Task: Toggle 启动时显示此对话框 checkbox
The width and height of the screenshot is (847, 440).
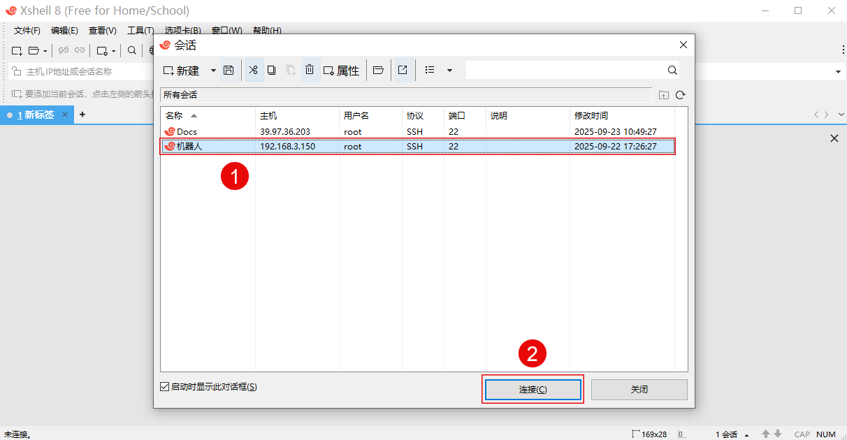Action: pyautogui.click(x=165, y=387)
